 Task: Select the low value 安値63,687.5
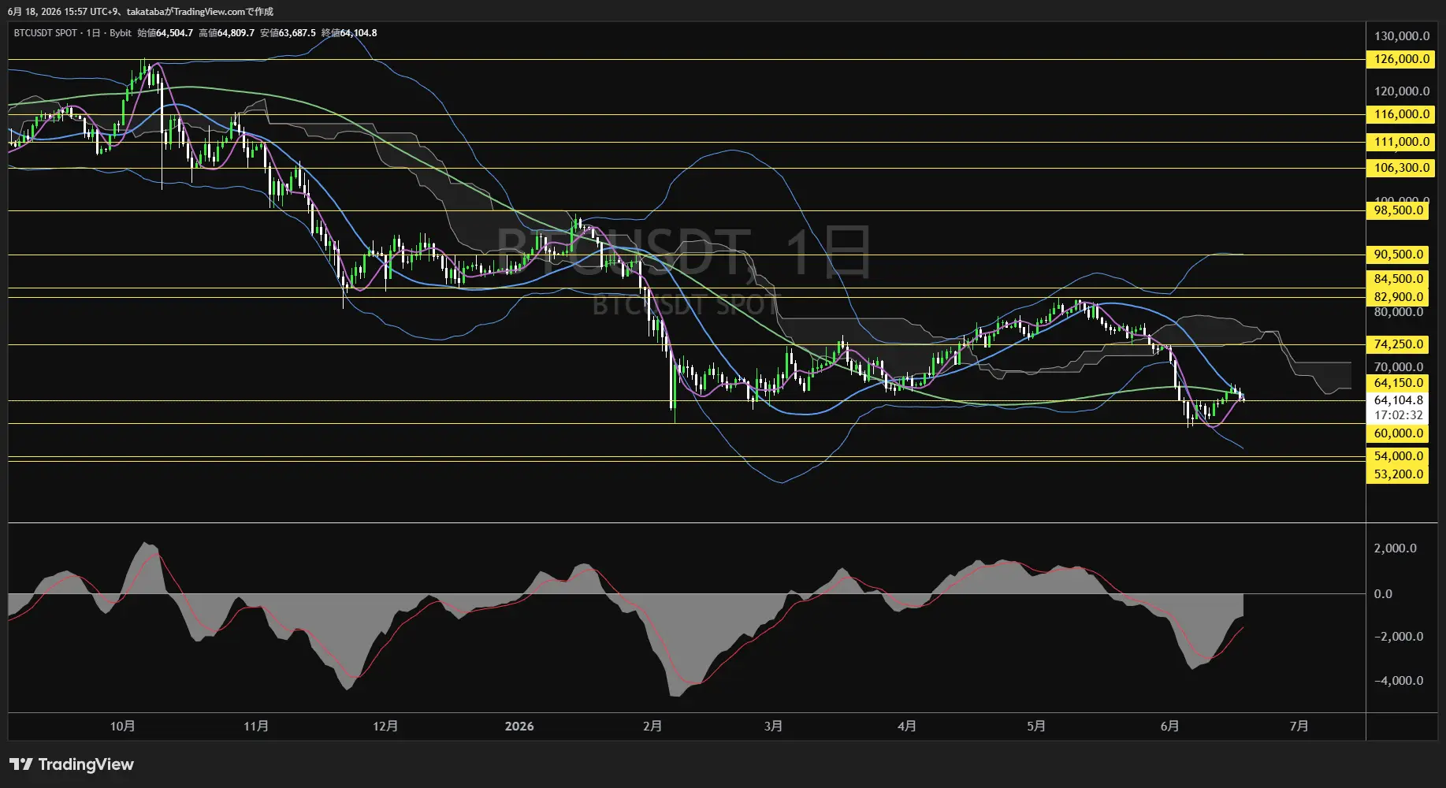pyautogui.click(x=288, y=33)
